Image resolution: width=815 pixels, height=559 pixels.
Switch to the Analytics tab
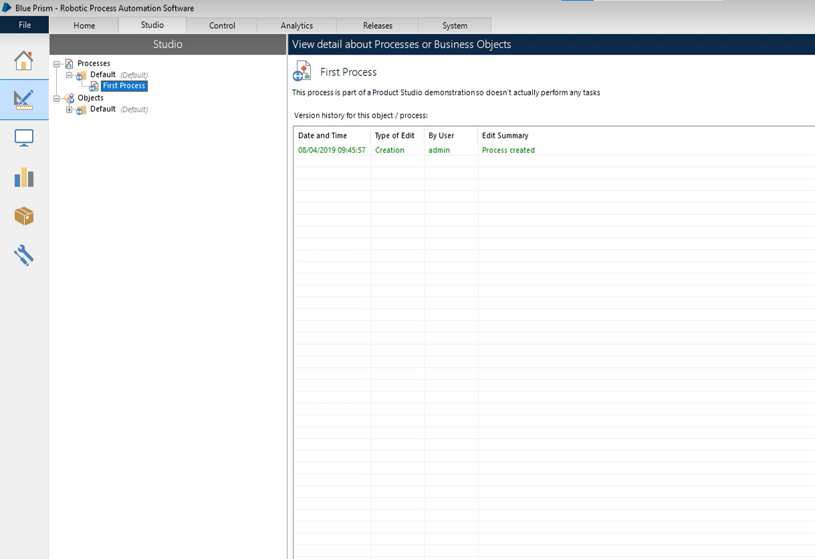pyautogui.click(x=297, y=25)
